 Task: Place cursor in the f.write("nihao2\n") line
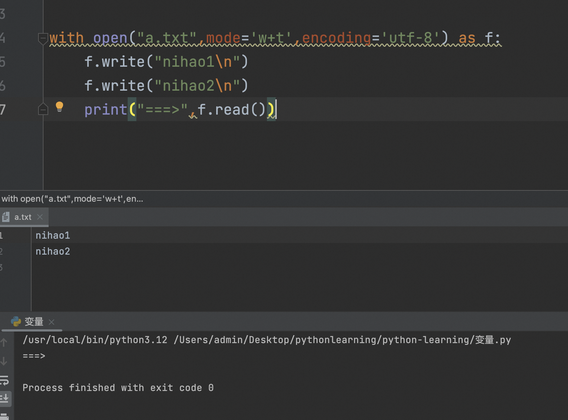(166, 86)
